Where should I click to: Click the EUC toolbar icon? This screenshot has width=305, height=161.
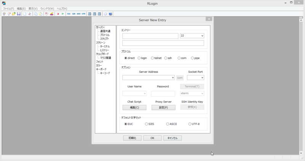69,14
